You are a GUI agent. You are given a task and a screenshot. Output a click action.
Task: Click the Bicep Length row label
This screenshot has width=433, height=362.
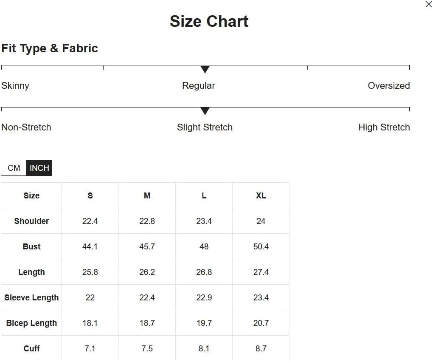(x=31, y=323)
